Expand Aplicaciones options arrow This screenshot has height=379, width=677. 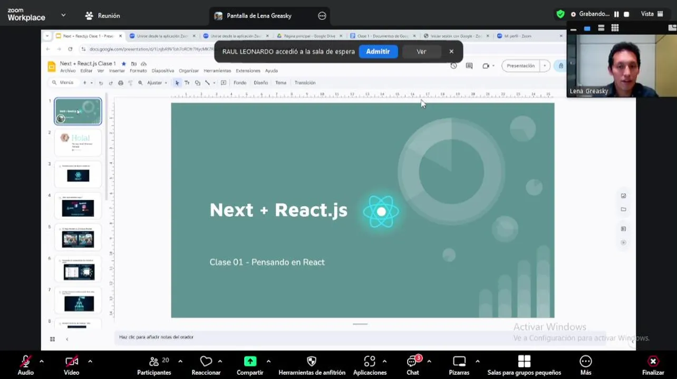click(384, 361)
